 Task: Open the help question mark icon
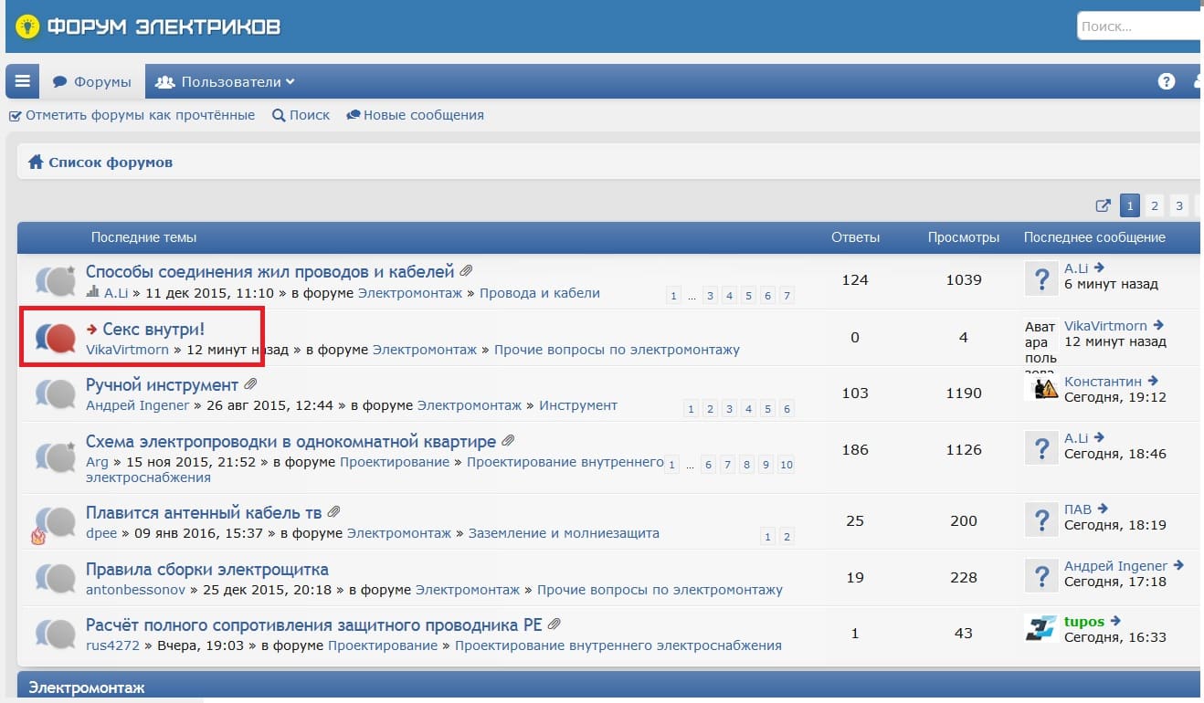click(1166, 81)
